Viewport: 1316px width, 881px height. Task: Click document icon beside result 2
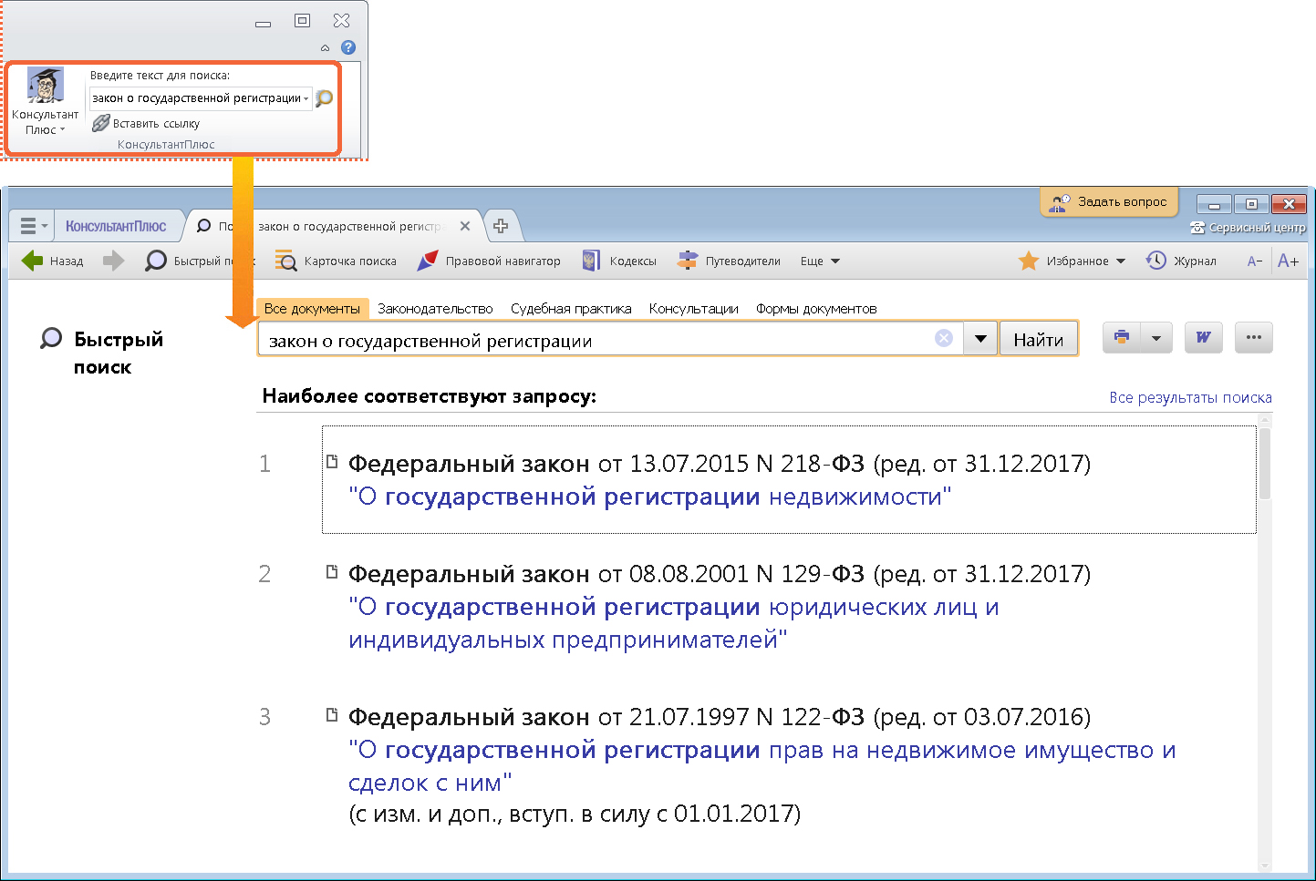pos(332,572)
